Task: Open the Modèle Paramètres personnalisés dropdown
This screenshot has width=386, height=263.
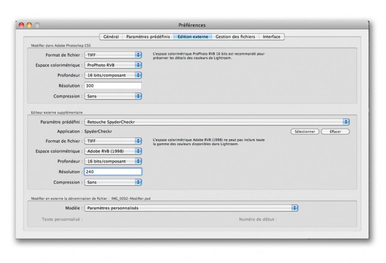Action: coord(191,208)
